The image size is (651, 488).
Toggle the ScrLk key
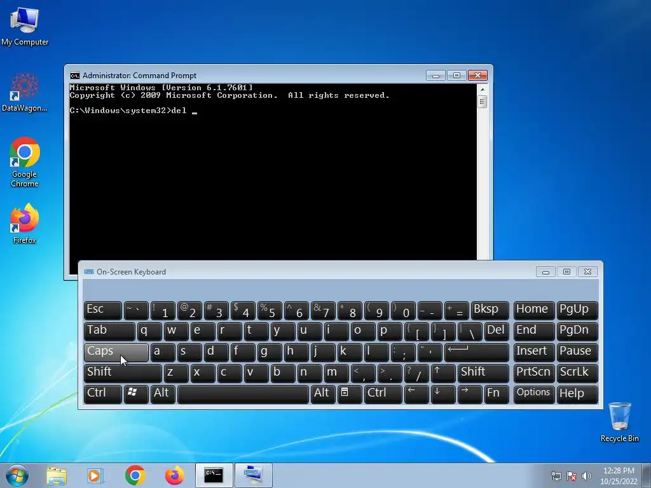(577, 373)
